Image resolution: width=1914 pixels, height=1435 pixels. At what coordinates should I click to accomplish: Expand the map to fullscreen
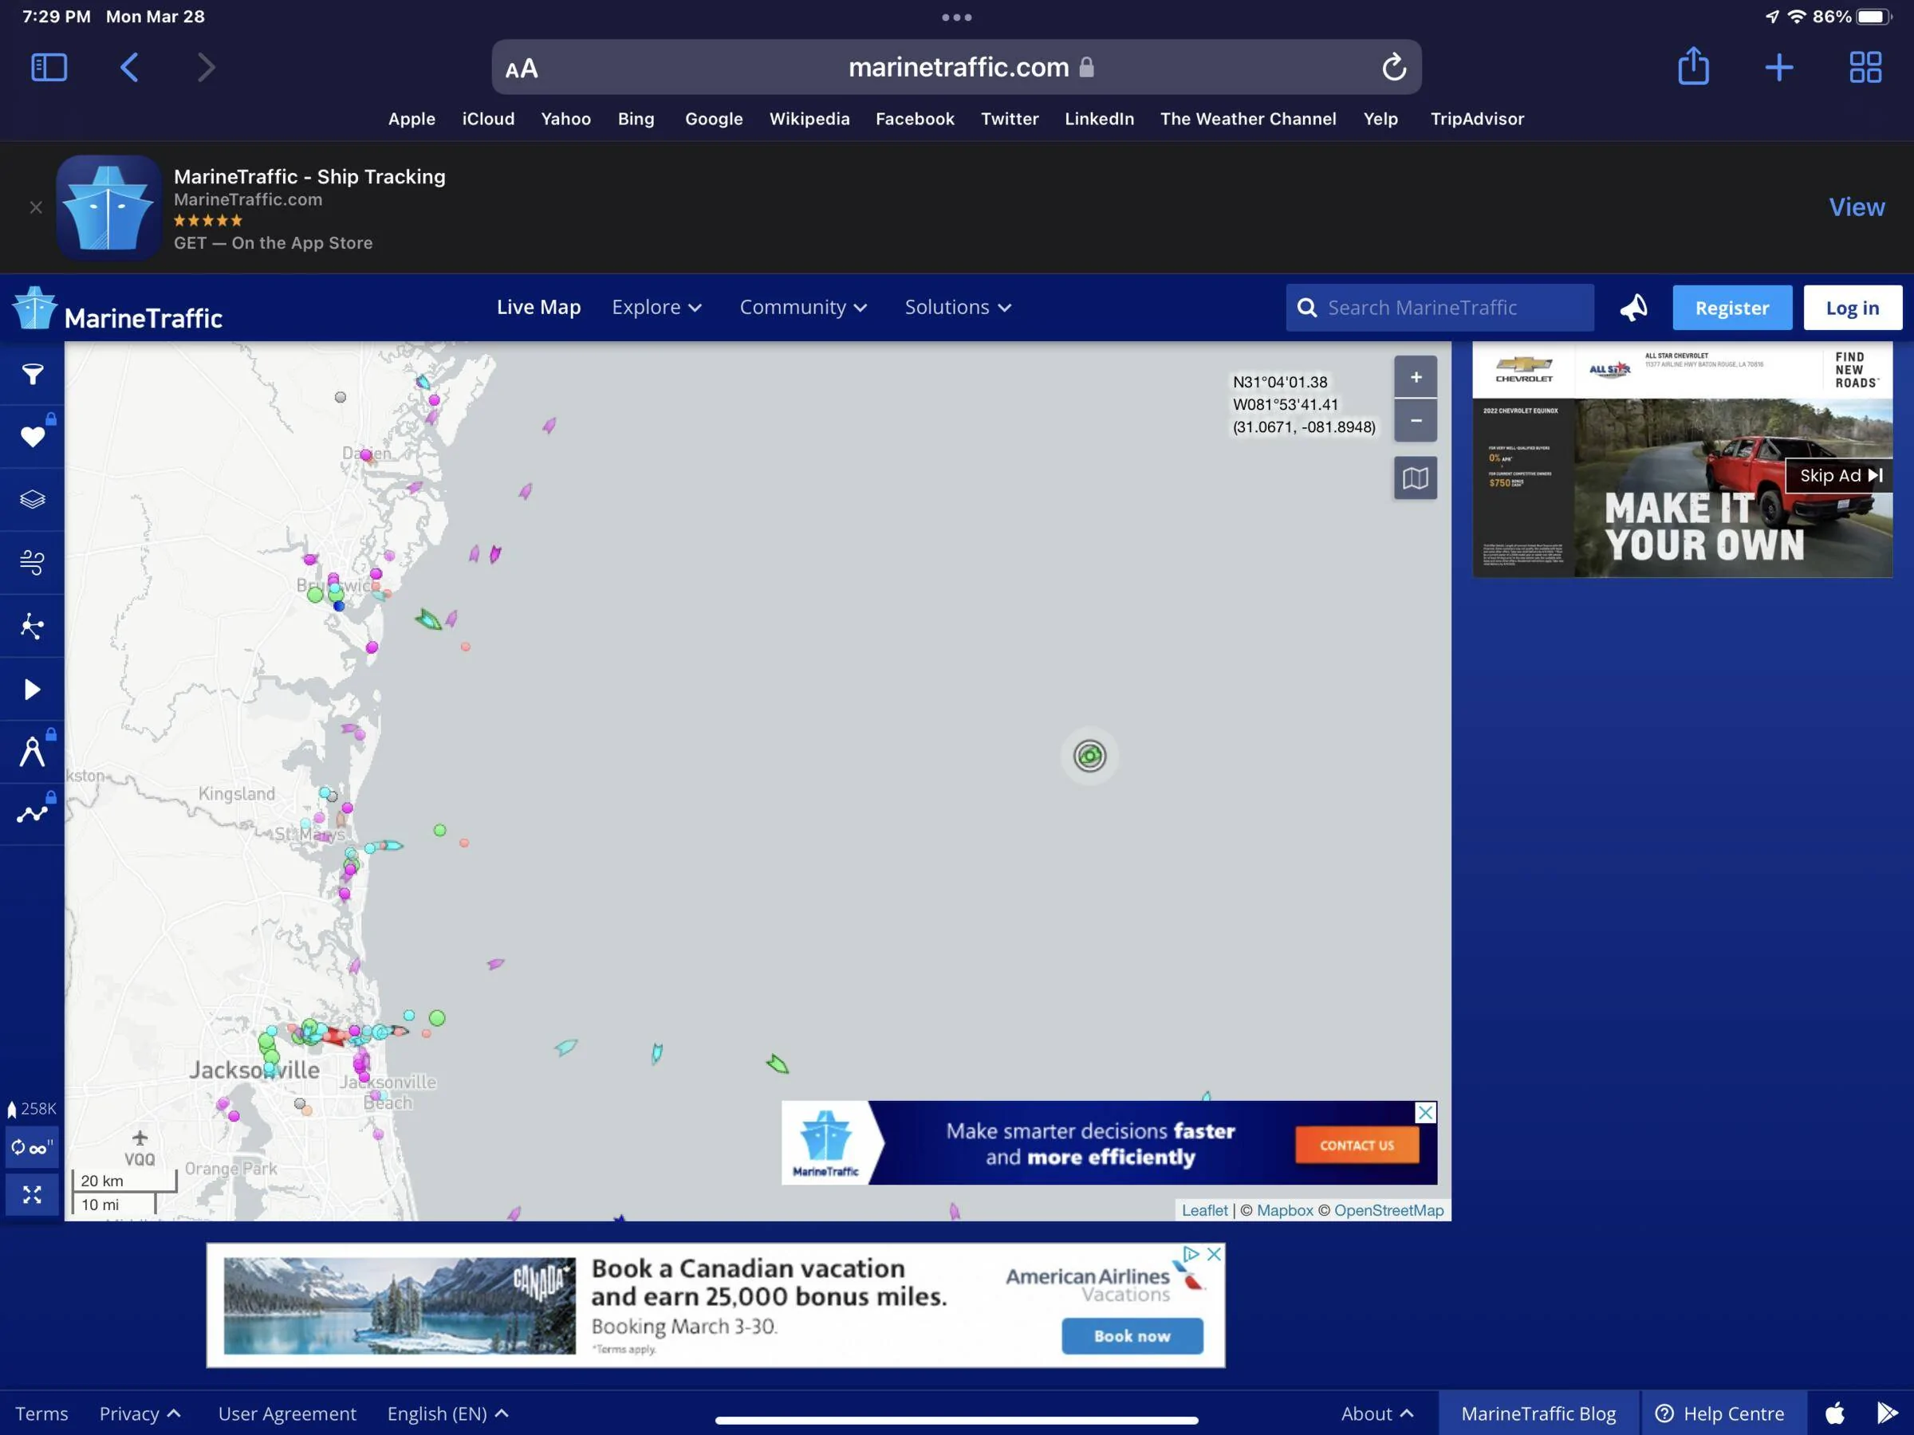click(x=32, y=1194)
